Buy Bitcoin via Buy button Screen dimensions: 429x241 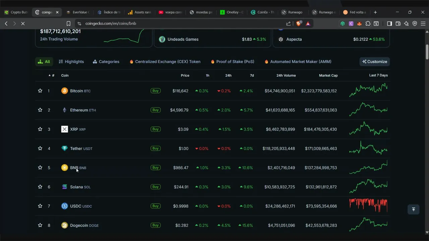(x=156, y=91)
